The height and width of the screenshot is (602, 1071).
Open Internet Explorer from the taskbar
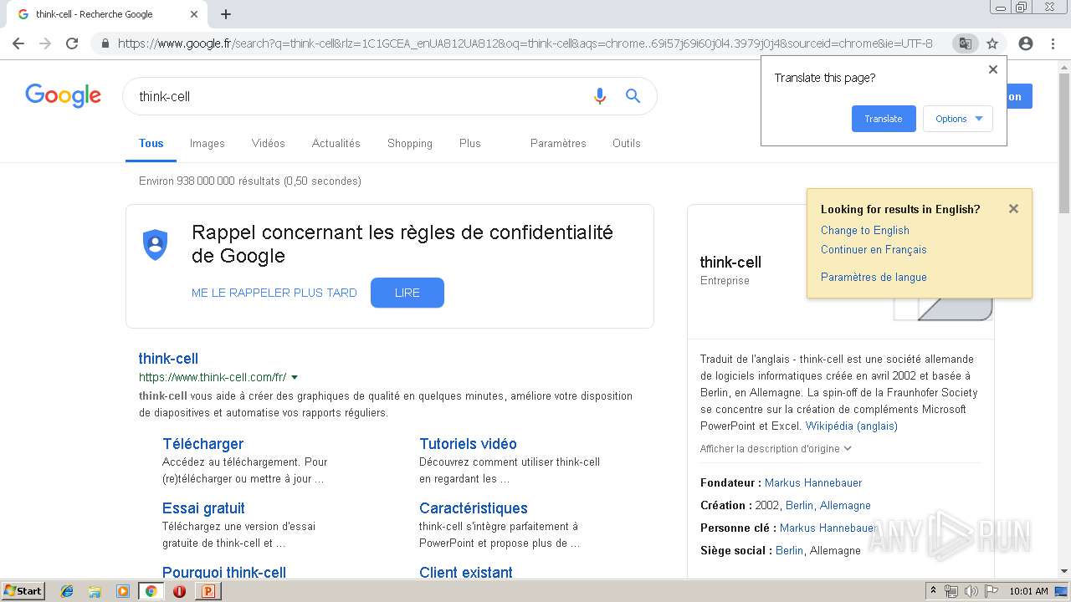tap(67, 591)
